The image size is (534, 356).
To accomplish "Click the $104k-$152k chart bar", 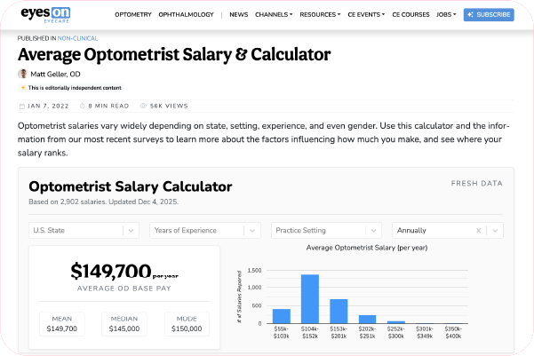I will coord(310,299).
